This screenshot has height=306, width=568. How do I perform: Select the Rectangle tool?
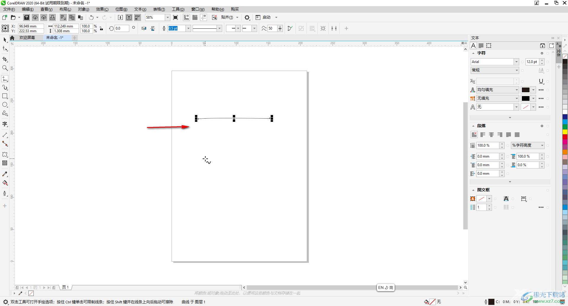point(5,96)
